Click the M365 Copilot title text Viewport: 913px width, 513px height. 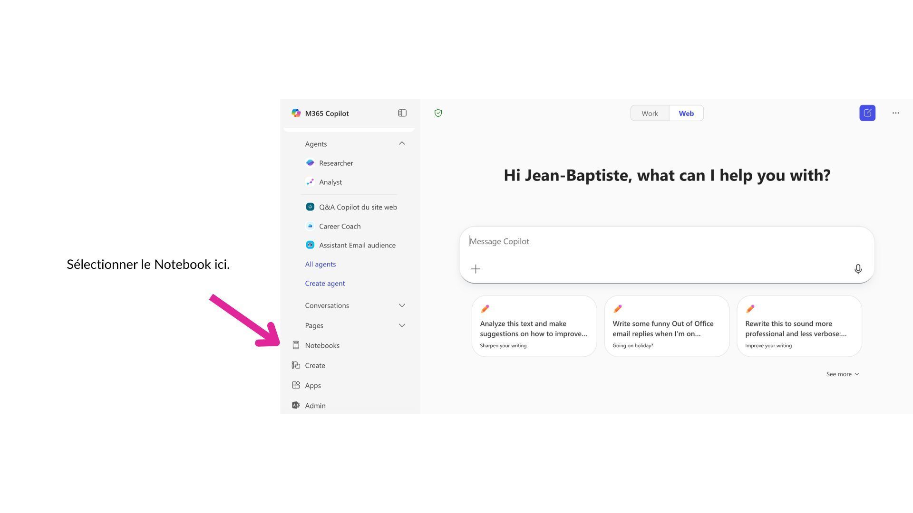[x=327, y=114]
